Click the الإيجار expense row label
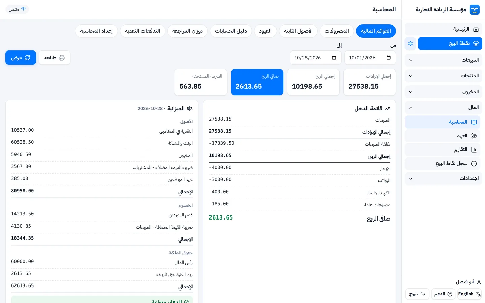Image resolution: width=485 pixels, height=303 pixels. click(385, 169)
